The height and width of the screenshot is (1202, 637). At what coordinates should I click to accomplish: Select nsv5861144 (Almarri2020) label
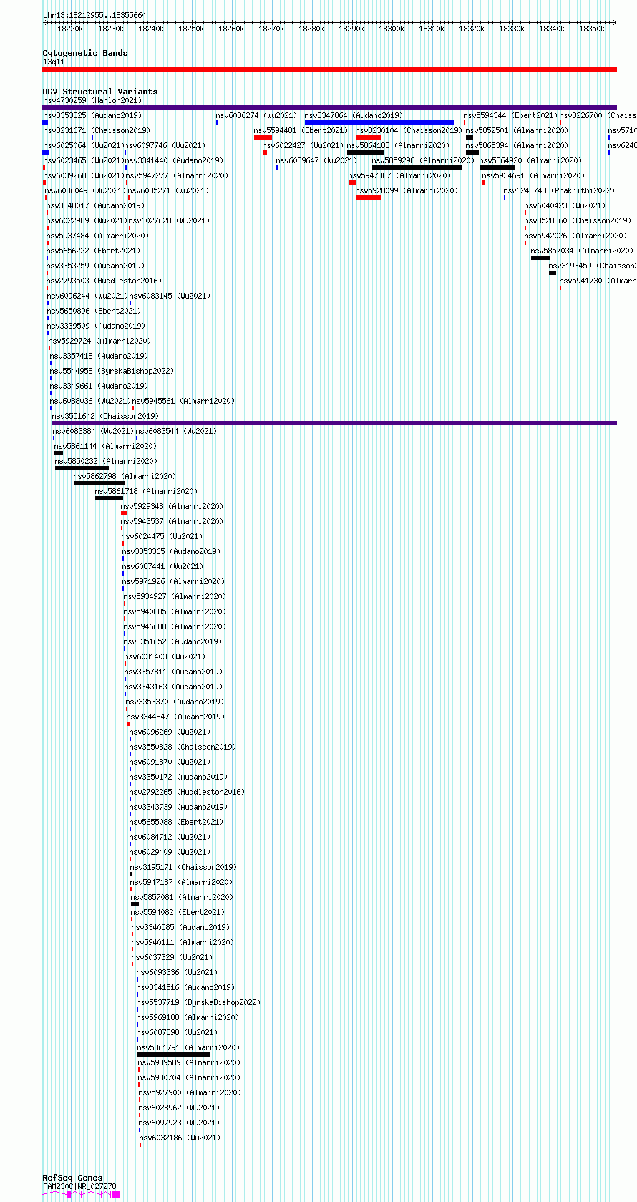pyautogui.click(x=105, y=446)
